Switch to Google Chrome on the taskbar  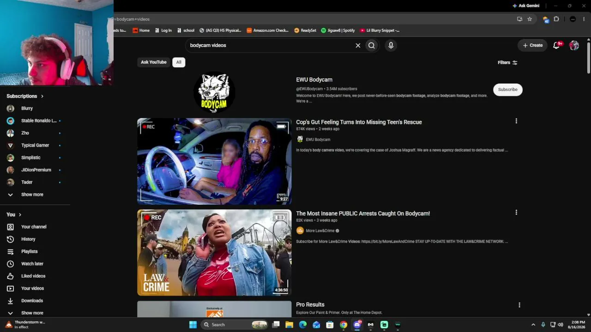[x=344, y=325]
